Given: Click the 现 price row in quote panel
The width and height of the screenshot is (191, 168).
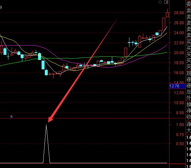Looking at the screenshot, I should [x=188, y=74].
